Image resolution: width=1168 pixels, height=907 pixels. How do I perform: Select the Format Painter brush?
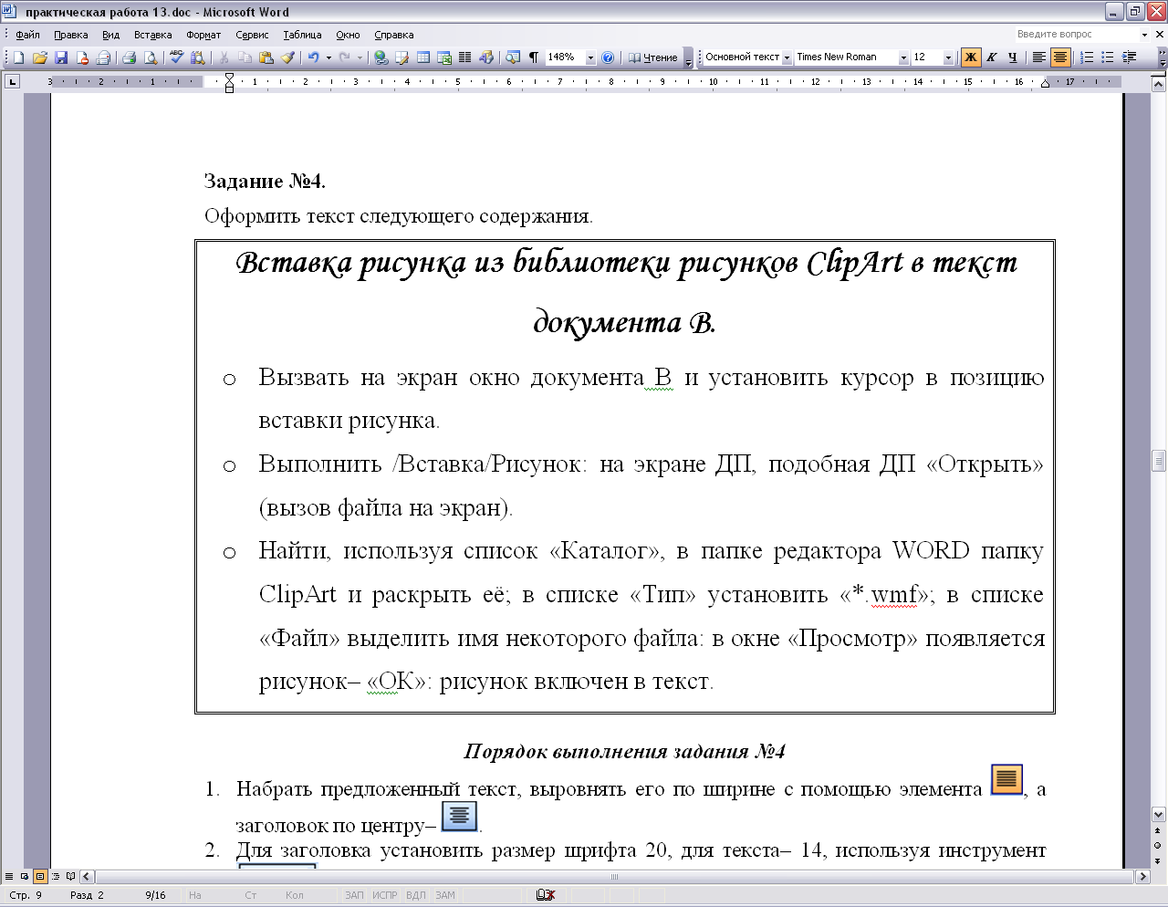click(287, 57)
